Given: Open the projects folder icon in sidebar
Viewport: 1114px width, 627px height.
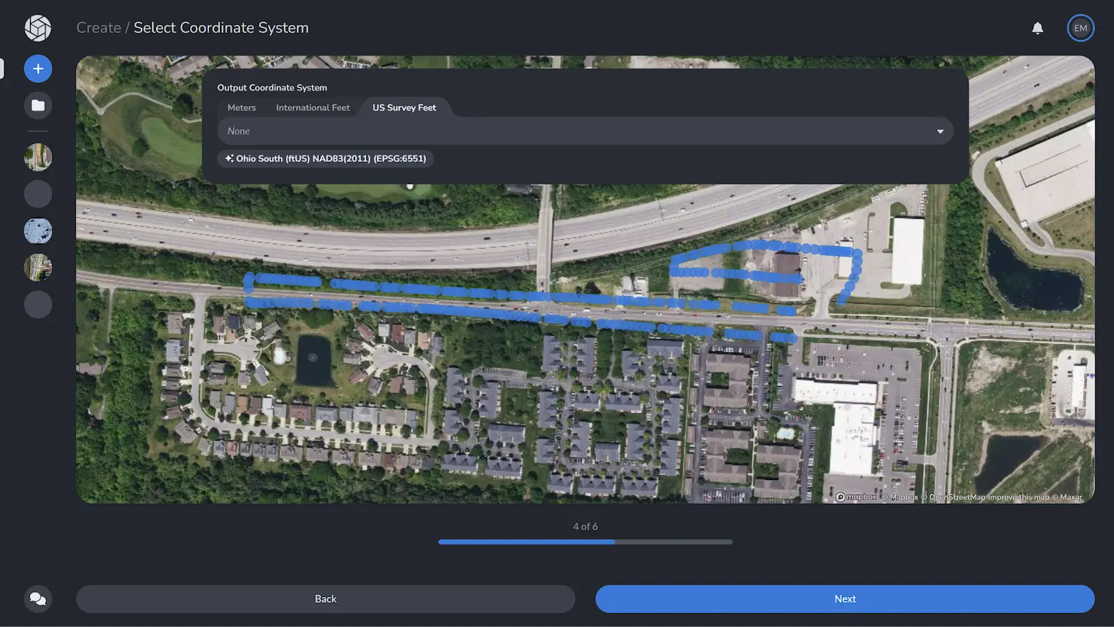Looking at the screenshot, I should pos(38,105).
